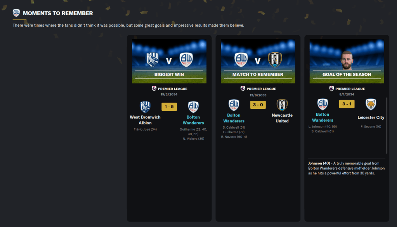Click Newcastle United crest beside 3 - 0 score
Viewport: 397px width, 227px height.
click(x=282, y=105)
